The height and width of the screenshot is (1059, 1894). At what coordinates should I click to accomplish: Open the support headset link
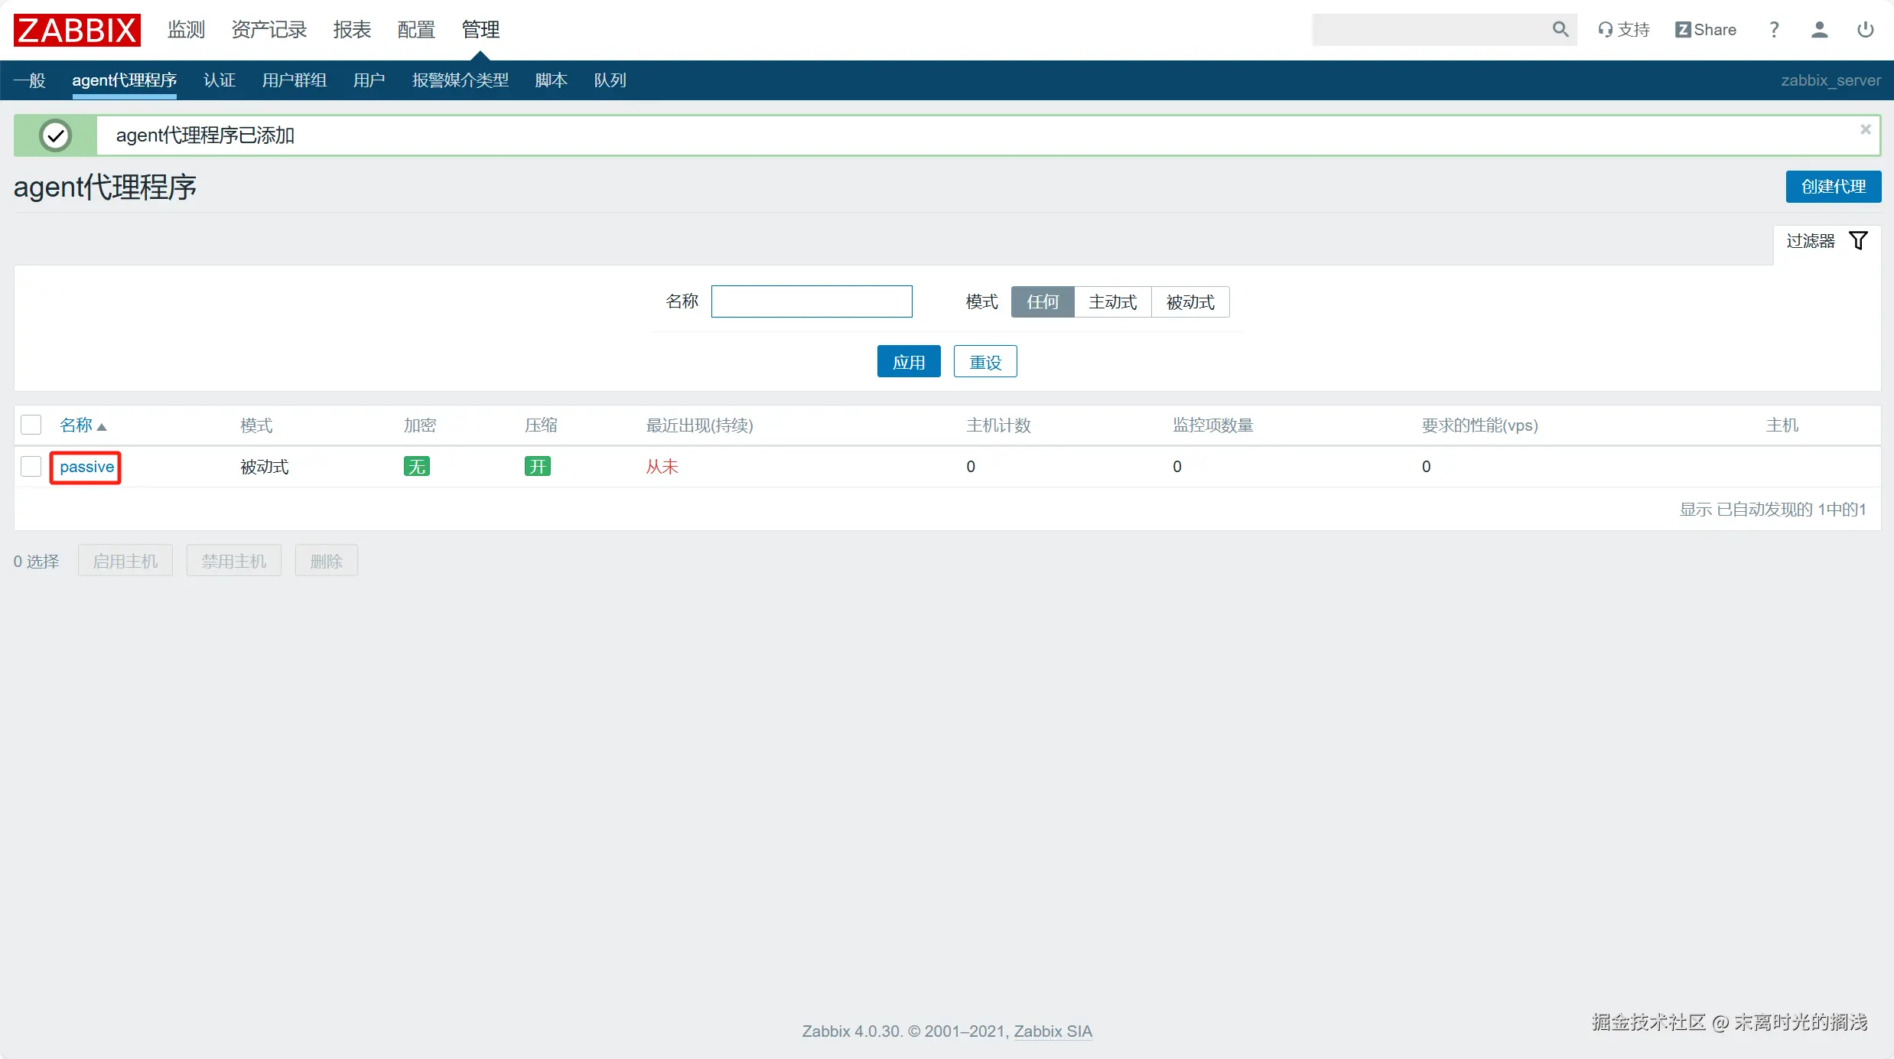(1623, 30)
